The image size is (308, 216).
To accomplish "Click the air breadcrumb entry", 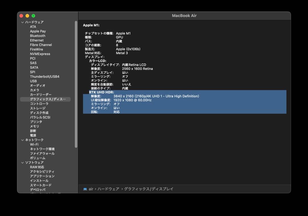I will coord(91,189).
